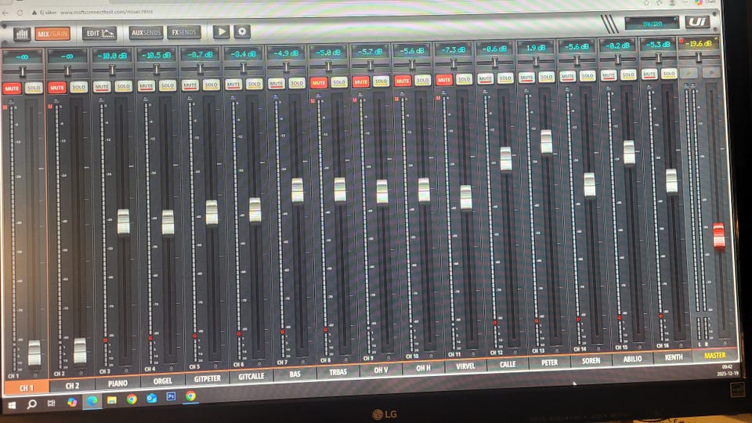The width and height of the screenshot is (752, 423).
Task: Select the KENTH channel label
Action: click(x=674, y=357)
